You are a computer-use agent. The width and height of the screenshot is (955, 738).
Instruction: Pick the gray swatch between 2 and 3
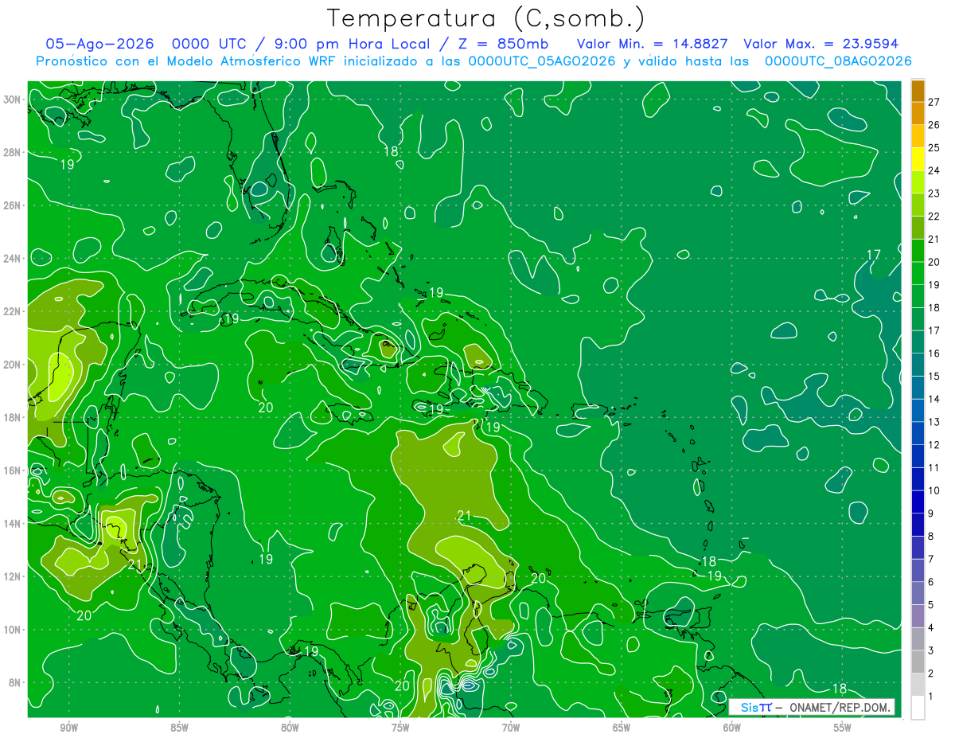tap(918, 662)
